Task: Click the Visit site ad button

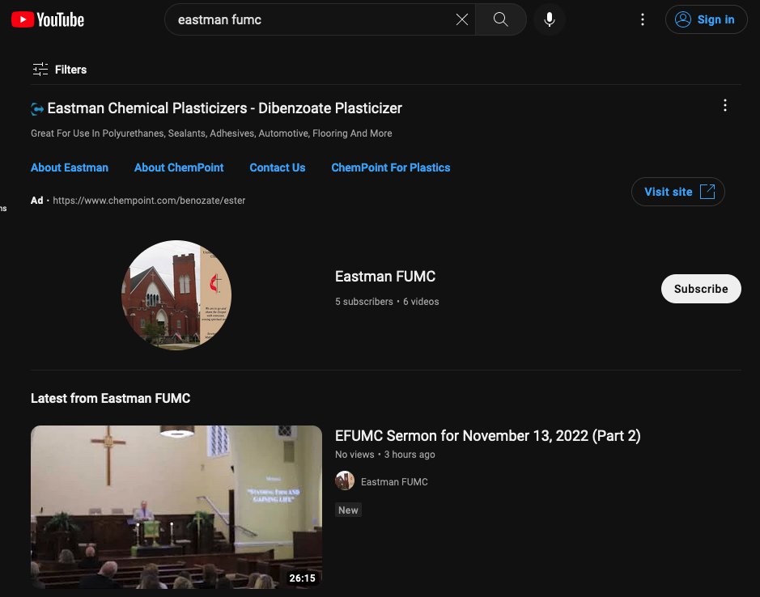Action: pos(677,192)
